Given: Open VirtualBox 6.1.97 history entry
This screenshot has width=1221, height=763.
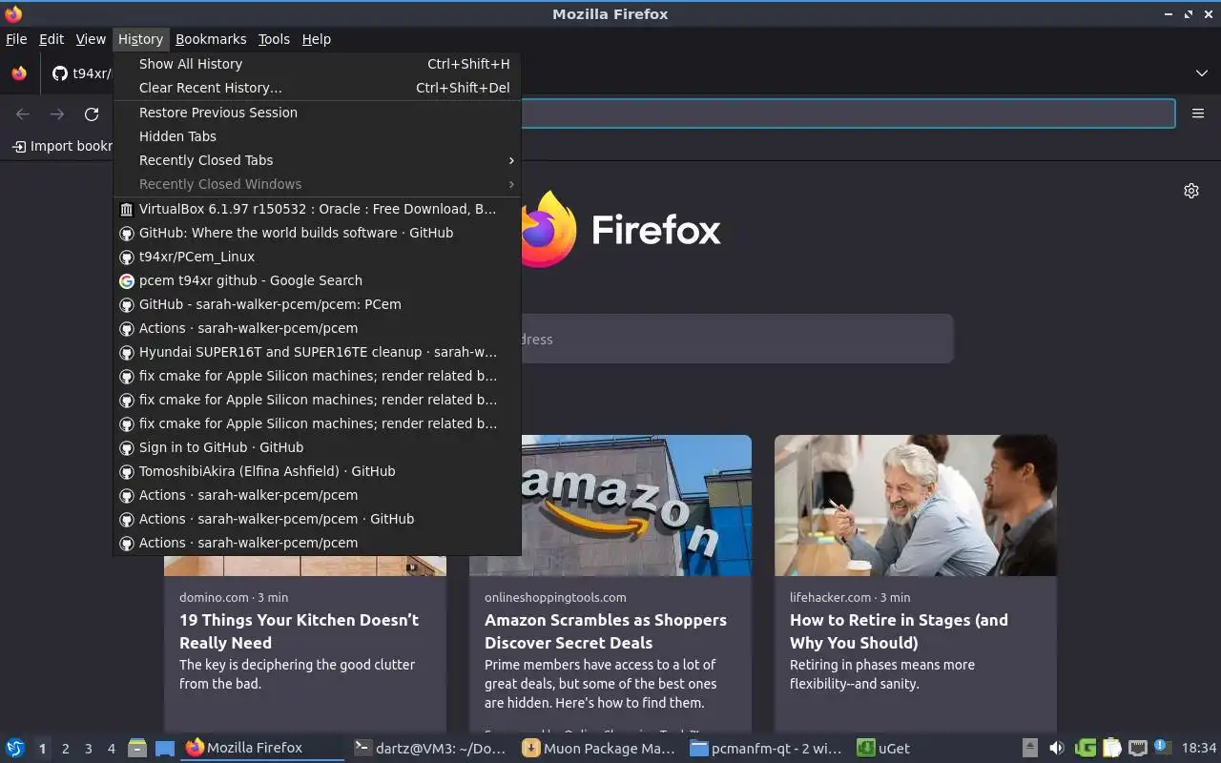Looking at the screenshot, I should tap(317, 209).
